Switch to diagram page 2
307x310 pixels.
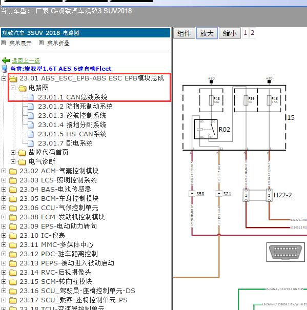coord(252,33)
